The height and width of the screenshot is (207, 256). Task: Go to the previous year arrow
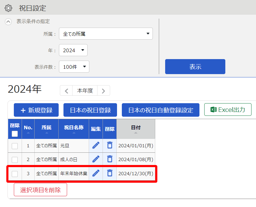click(x=66, y=91)
